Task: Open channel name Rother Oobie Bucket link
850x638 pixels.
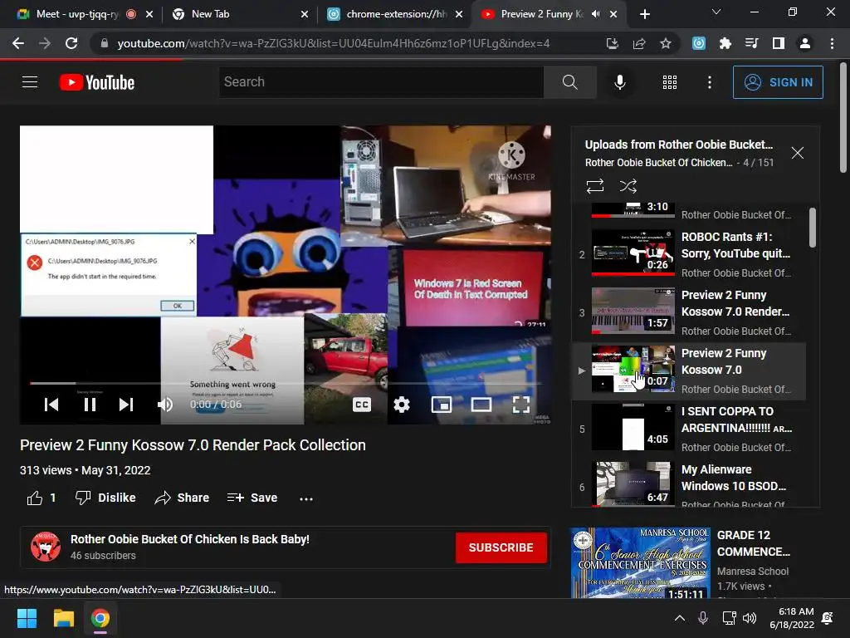Action: [190, 539]
